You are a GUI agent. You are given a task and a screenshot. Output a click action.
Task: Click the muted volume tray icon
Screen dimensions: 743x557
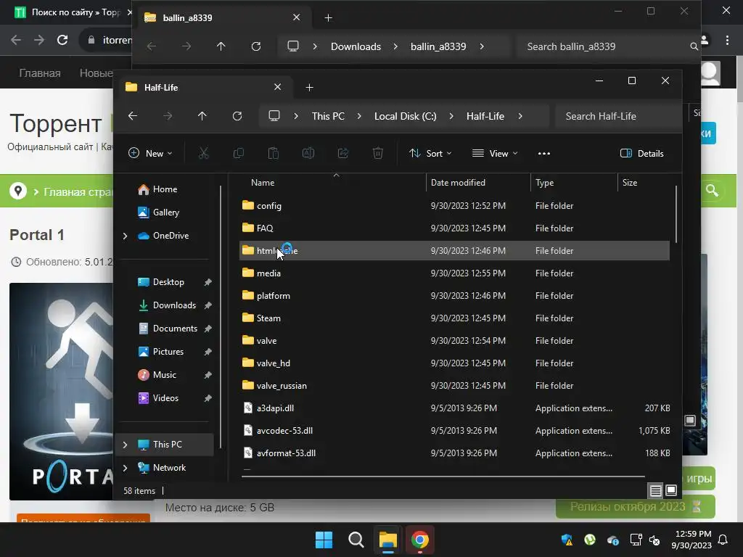(654, 540)
